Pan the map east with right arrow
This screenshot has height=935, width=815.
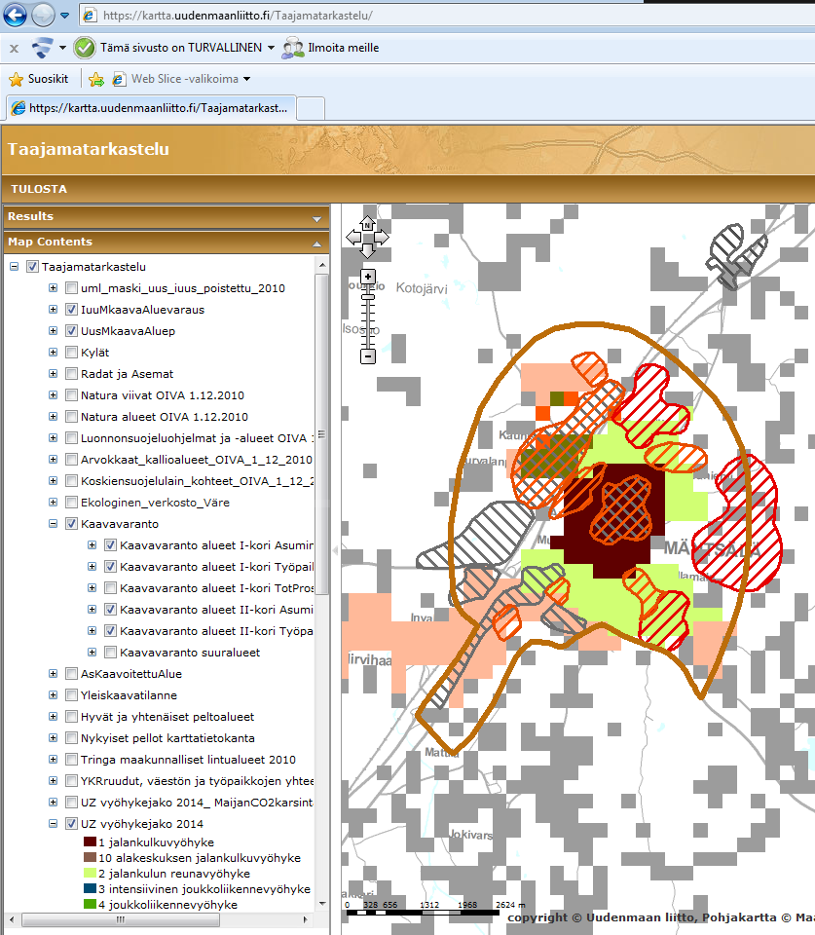[x=382, y=238]
